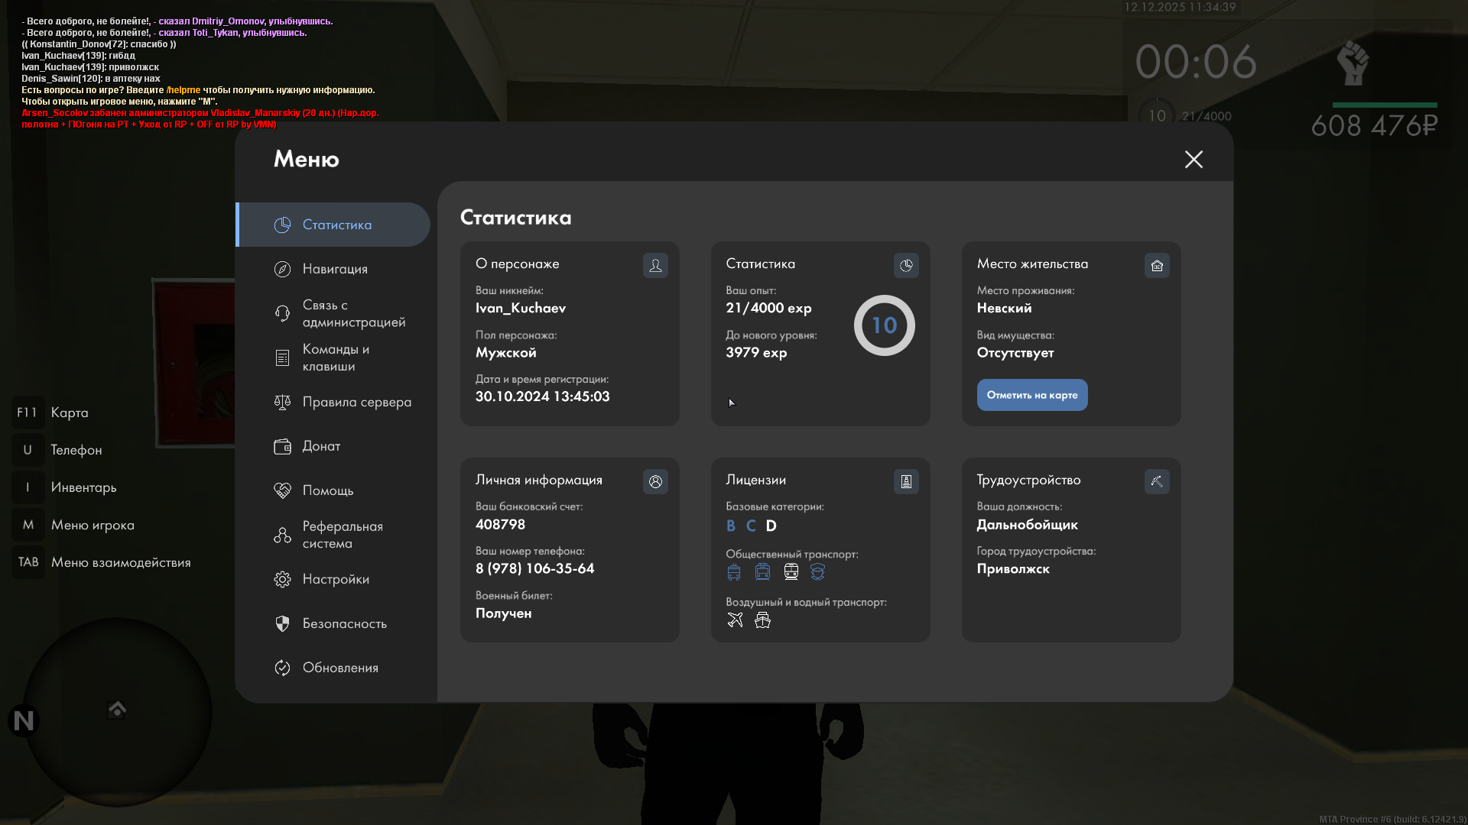
Task: Click the airplane license icon
Action: (x=735, y=620)
